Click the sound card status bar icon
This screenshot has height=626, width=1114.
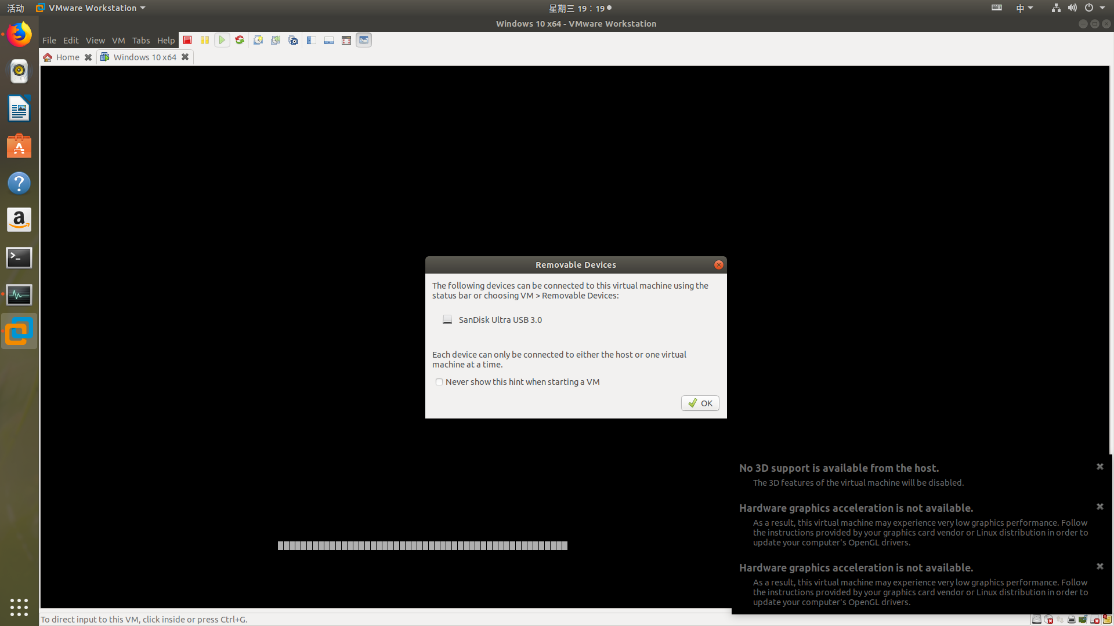[x=1083, y=619]
